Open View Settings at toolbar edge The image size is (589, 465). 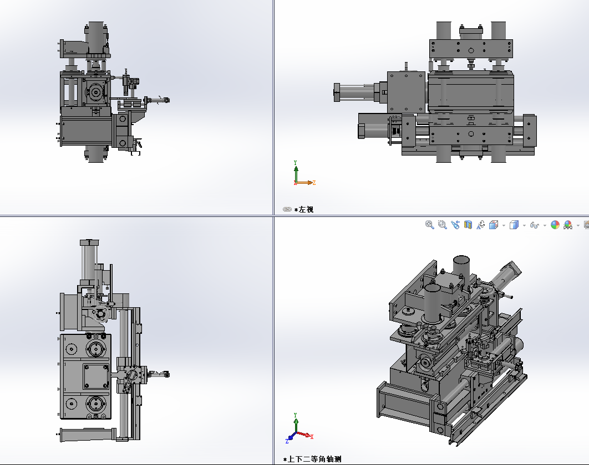point(586,225)
